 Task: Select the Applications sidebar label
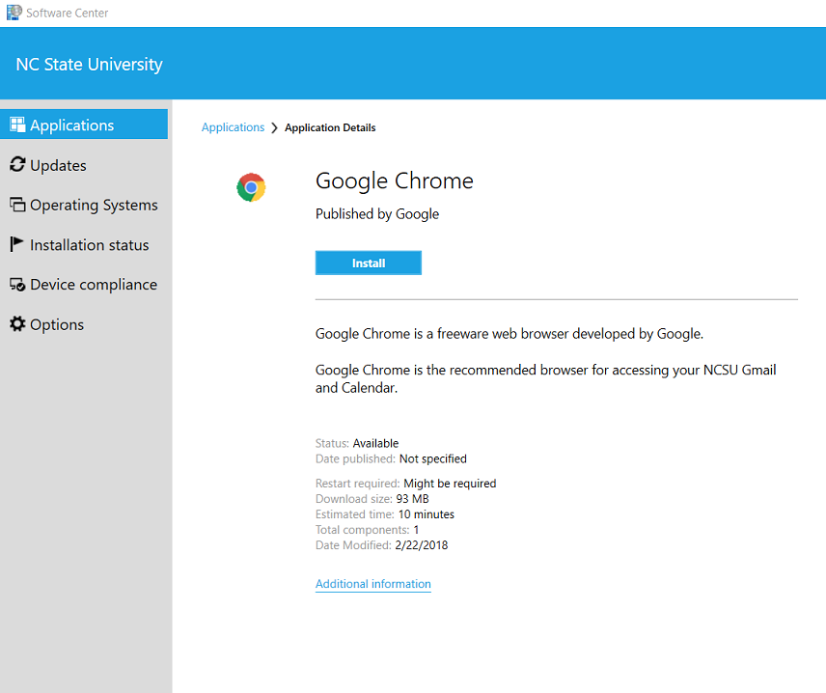[72, 125]
